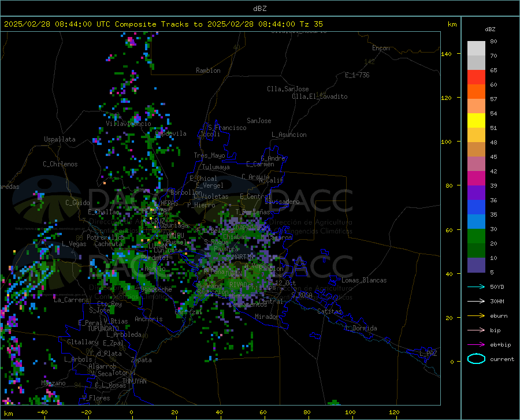Click the L_Dormida map label
The height and width of the screenshot is (420, 520).
[x=361, y=328]
